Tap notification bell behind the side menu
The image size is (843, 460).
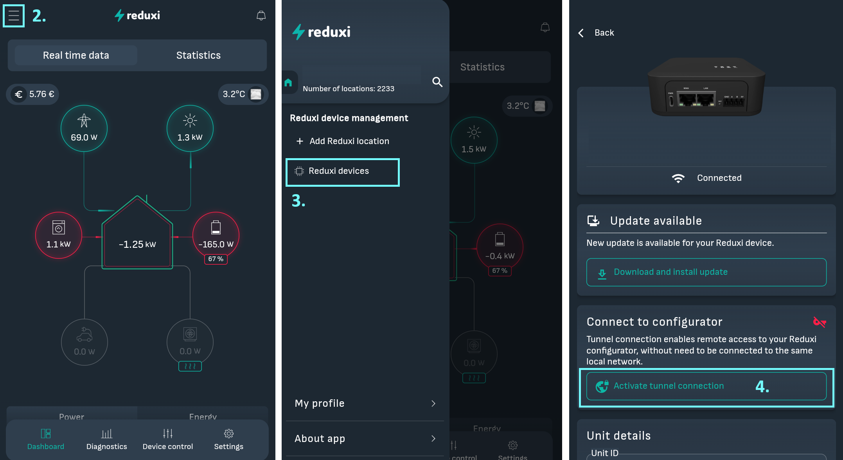545,27
